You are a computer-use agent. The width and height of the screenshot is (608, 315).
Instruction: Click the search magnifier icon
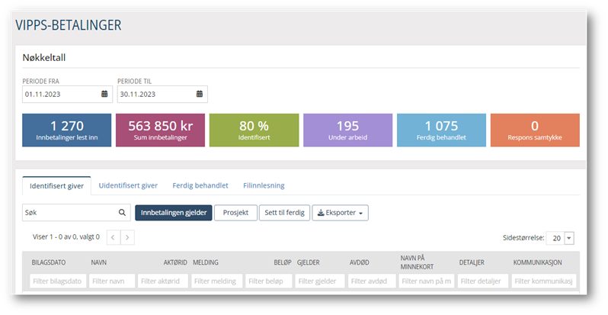coord(122,213)
